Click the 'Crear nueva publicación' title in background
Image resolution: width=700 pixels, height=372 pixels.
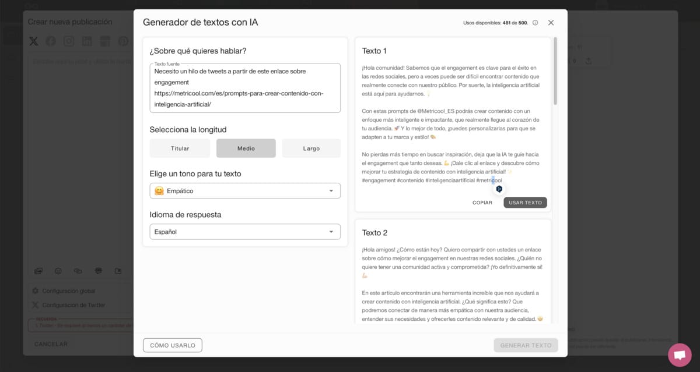[x=70, y=22]
